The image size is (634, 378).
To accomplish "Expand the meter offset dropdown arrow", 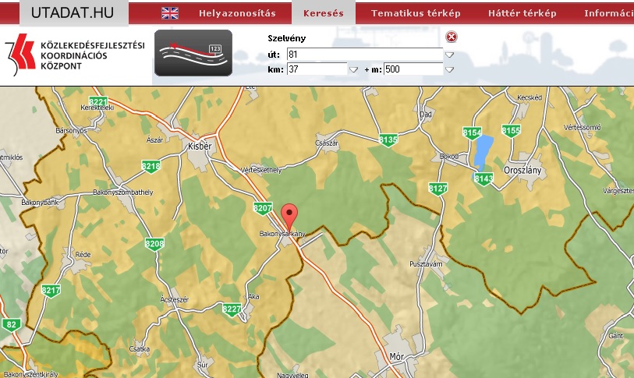I will point(449,70).
